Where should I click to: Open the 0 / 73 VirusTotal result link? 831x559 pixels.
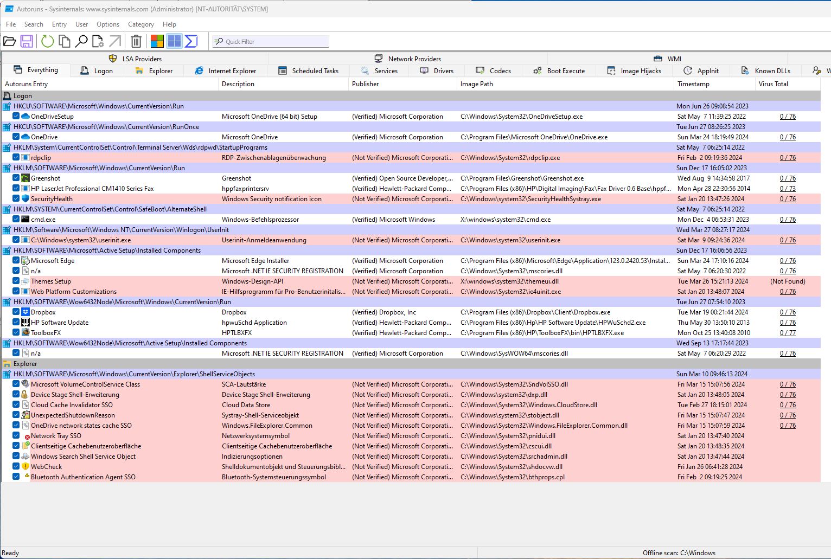pos(788,189)
